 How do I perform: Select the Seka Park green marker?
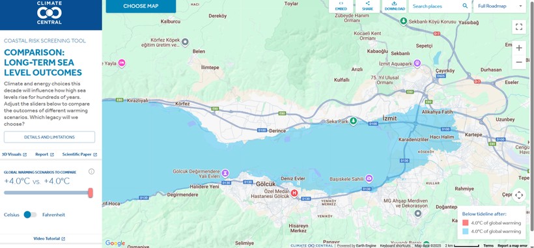point(354,121)
